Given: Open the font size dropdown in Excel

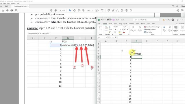Looking at the screenshot, I should pos(128,27).
